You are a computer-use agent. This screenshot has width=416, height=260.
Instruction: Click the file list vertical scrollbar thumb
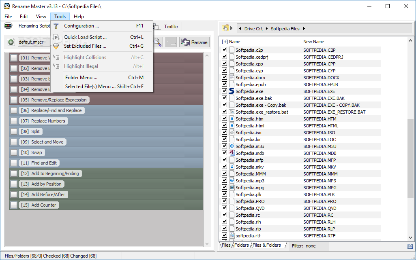410,159
